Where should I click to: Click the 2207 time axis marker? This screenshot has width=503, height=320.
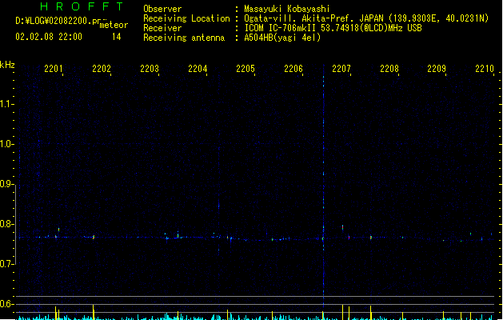click(x=341, y=69)
